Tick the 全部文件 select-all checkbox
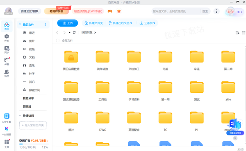Image resolution: width=246 pixels, height=151 pixels. (57, 41)
